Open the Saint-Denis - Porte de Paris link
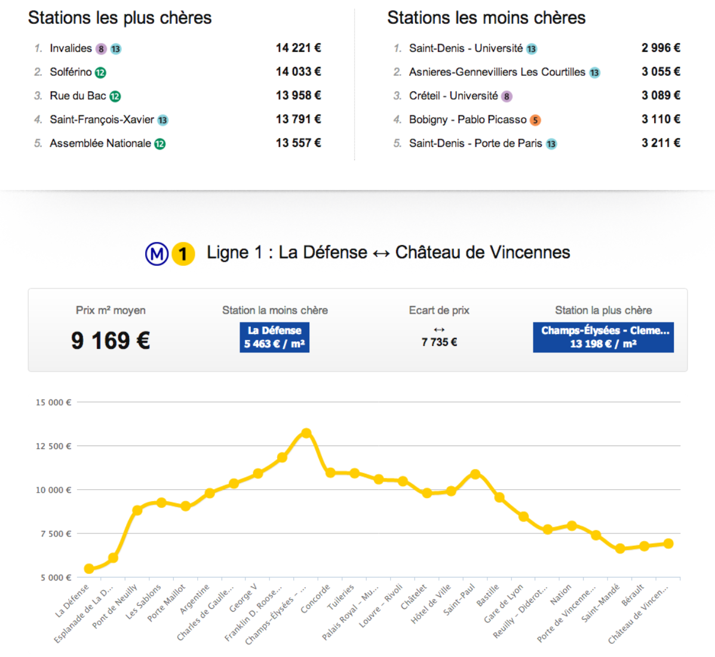The height and width of the screenshot is (657, 715). [x=475, y=143]
